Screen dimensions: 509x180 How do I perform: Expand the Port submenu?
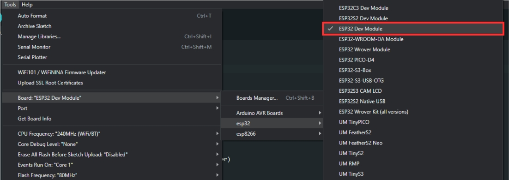112,108
